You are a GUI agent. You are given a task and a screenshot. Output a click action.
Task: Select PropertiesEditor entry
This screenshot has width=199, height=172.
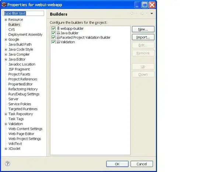(x=20, y=84)
